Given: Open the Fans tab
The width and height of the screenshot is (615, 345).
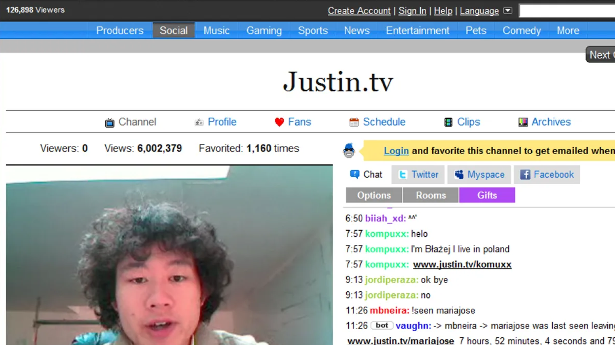Looking at the screenshot, I should [x=299, y=122].
